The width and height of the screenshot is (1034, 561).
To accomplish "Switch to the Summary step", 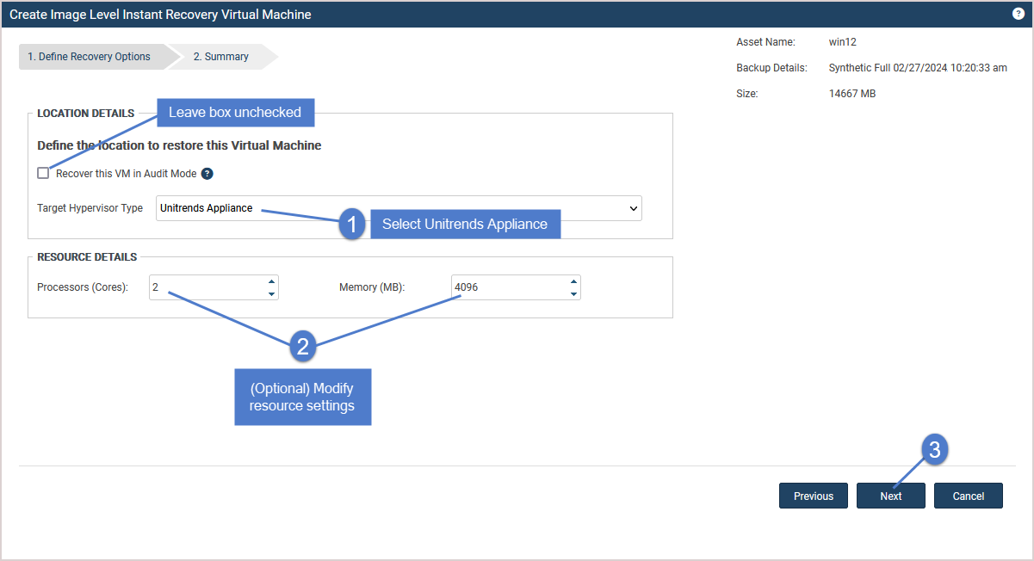I will 220,57.
